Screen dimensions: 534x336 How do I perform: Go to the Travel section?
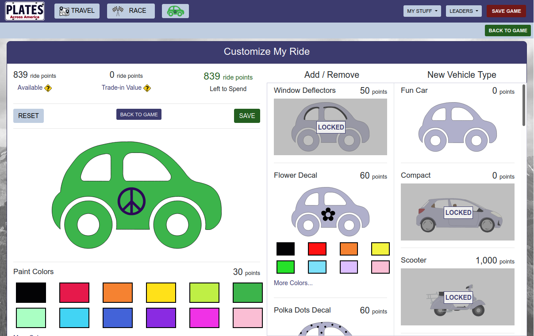[77, 11]
